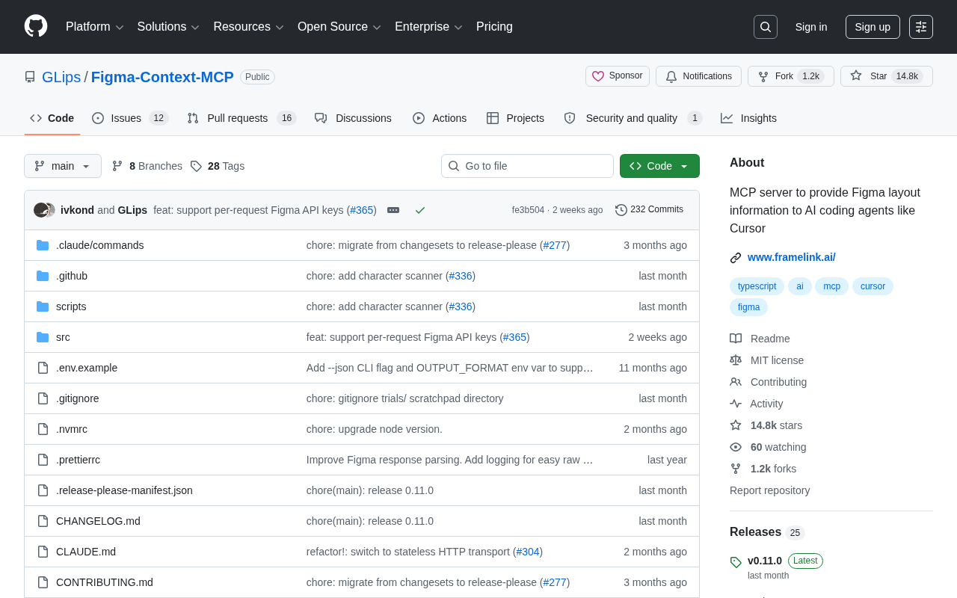Open the ivkond author avatar

(x=41, y=210)
